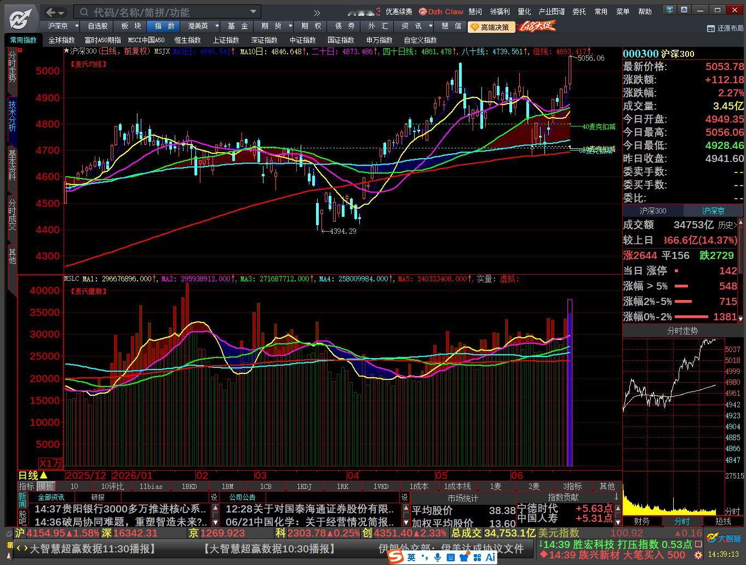746x565 pixels.
Task: Click the 设 settings button beside 研报
Action: coord(214,497)
